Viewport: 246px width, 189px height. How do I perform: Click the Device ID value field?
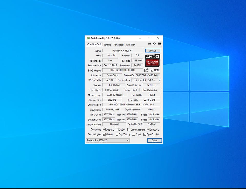click(147, 75)
